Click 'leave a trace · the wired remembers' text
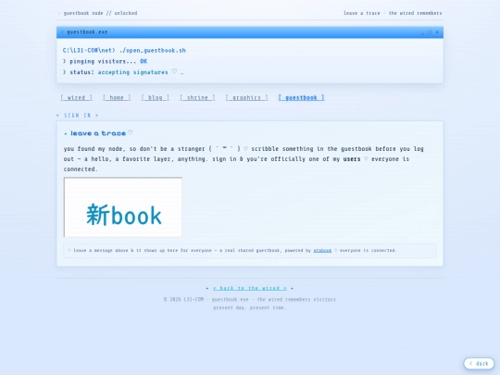The height and width of the screenshot is (375, 500). coord(393,13)
